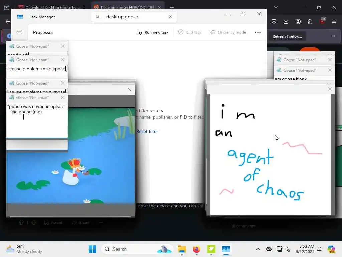Viewport: 342px width, 257px height.
Task: Open Firefox extensions puzzle icon
Action: (x=310, y=21)
